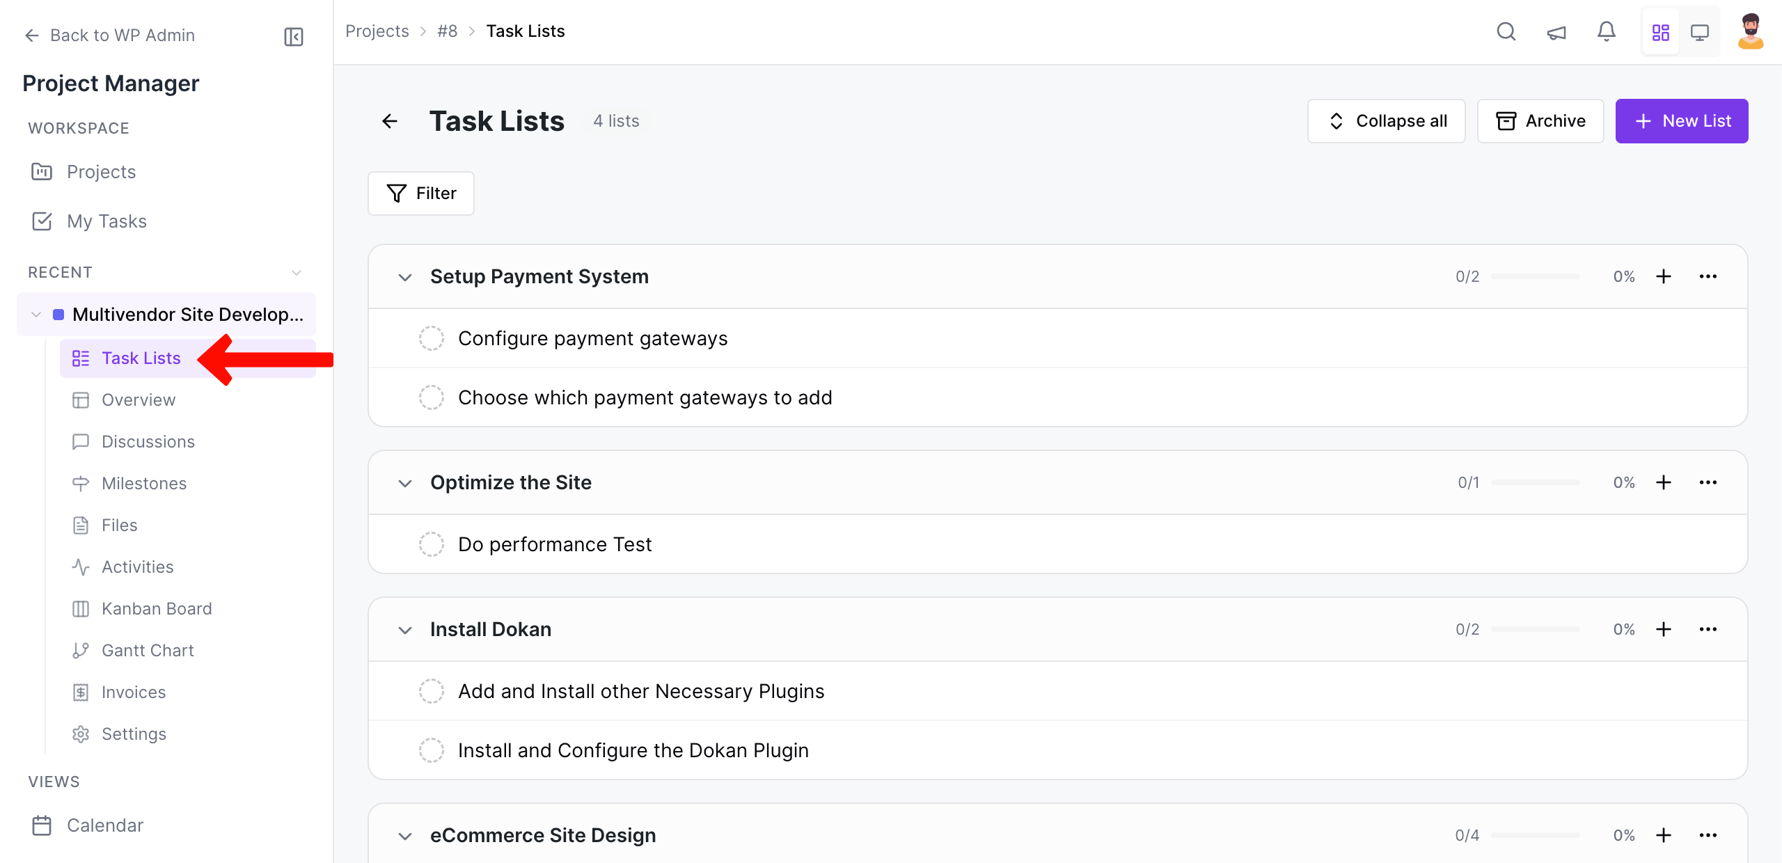The width and height of the screenshot is (1782, 863).
Task: Collapse the 'Install Dokan' list
Action: pyautogui.click(x=405, y=629)
